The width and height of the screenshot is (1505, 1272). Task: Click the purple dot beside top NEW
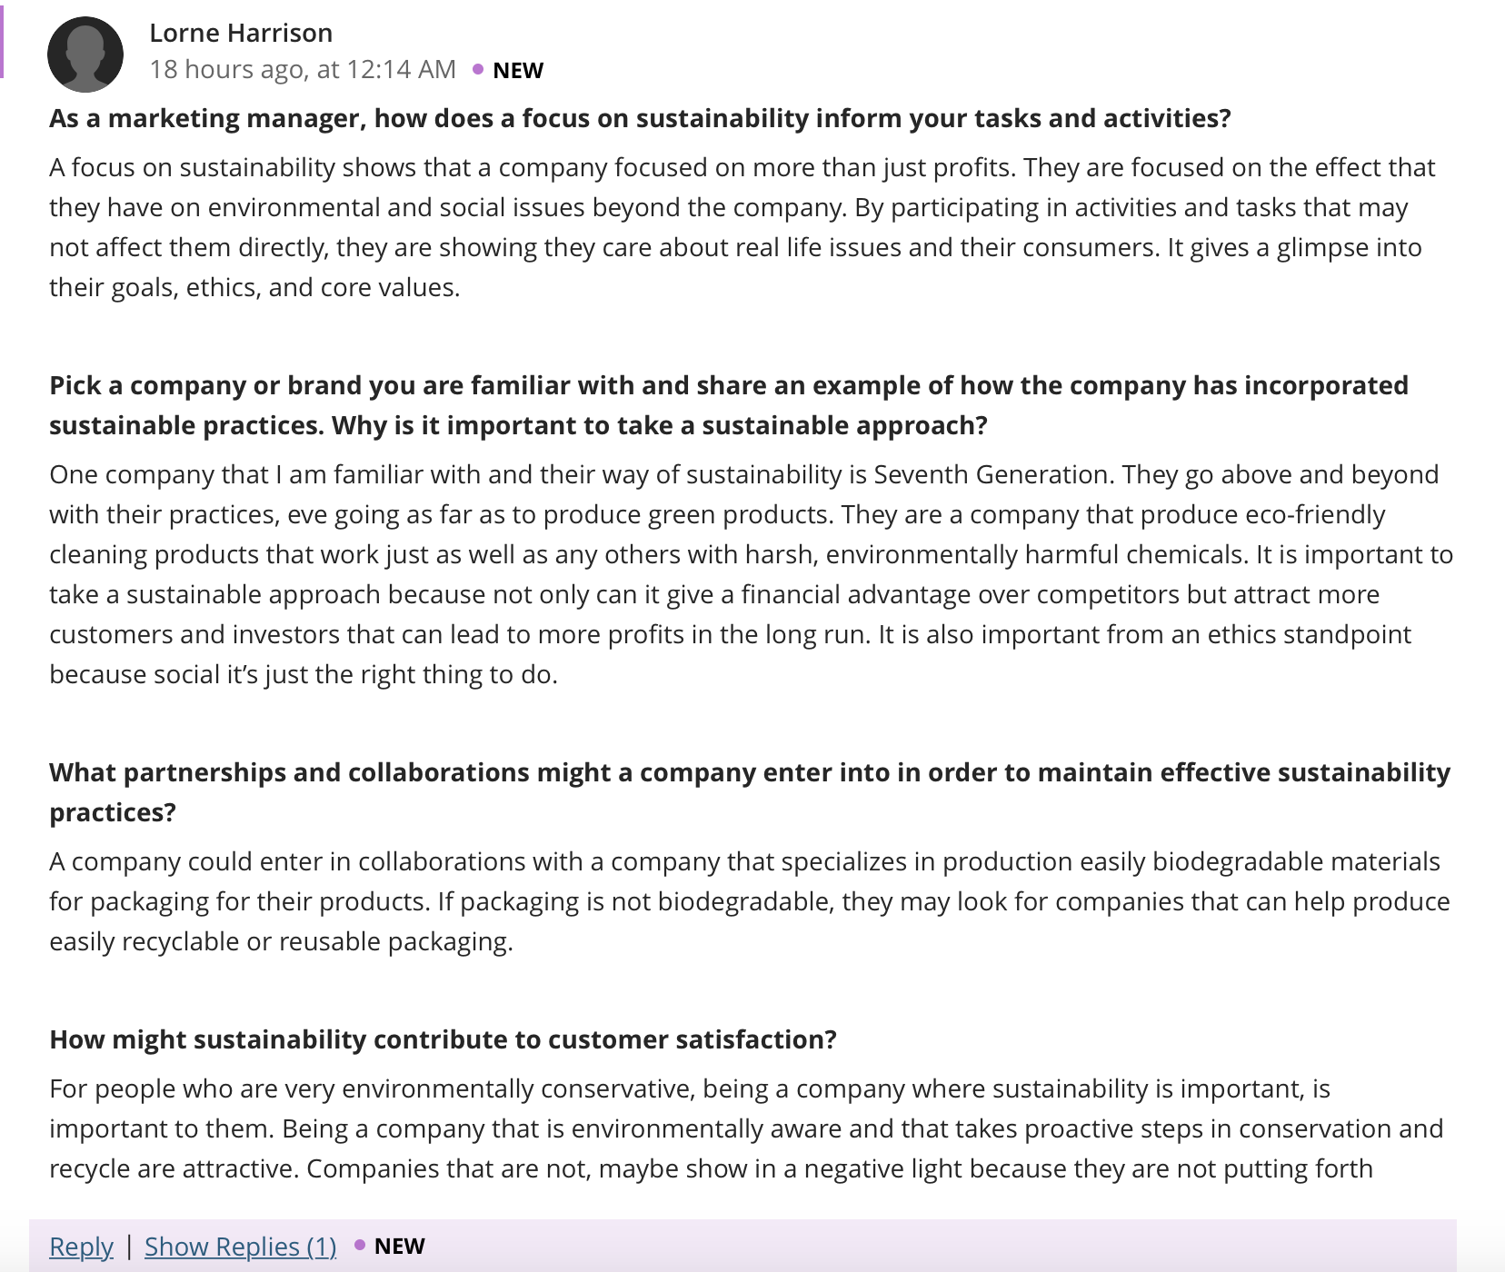478,69
